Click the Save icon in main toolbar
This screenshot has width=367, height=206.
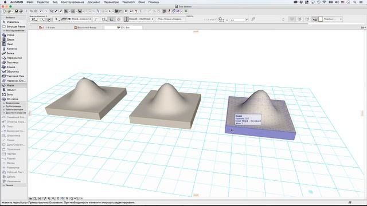click(x=17, y=11)
